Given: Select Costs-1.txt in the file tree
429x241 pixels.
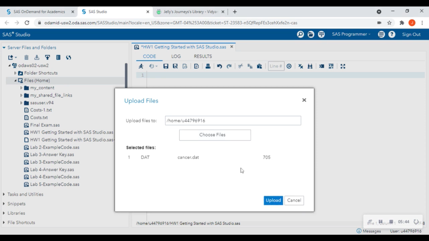Looking at the screenshot, I should coord(41,110).
